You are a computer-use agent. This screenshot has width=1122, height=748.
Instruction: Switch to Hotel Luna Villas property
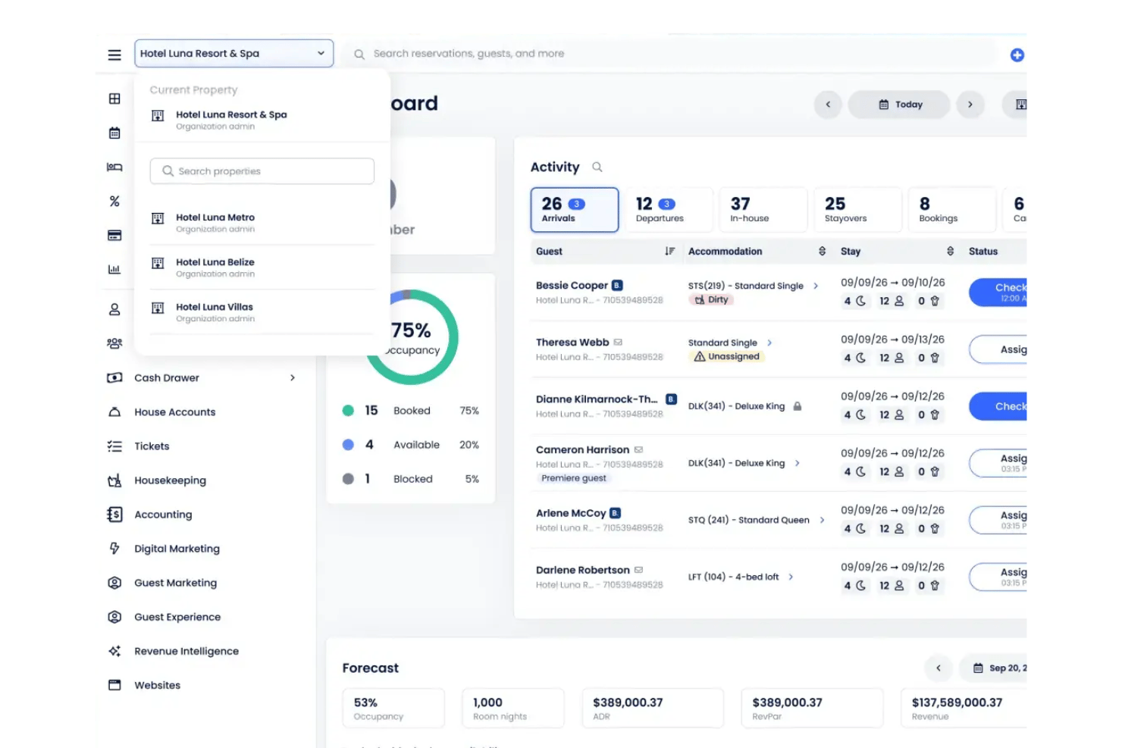262,312
